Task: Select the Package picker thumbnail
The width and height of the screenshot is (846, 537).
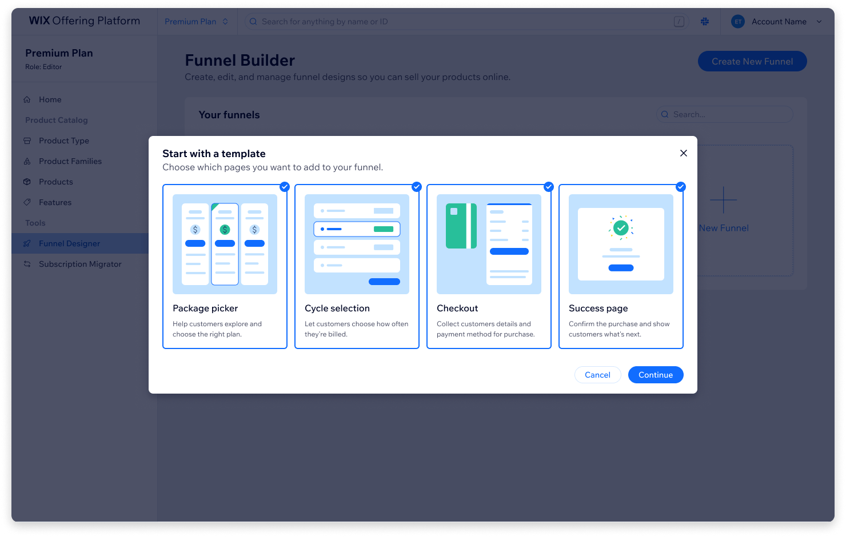Action: [x=225, y=244]
